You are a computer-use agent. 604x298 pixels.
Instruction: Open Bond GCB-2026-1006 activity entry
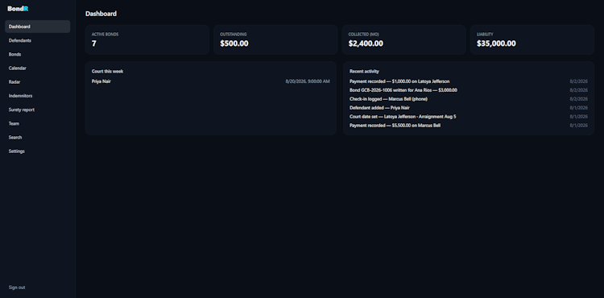pos(469,90)
